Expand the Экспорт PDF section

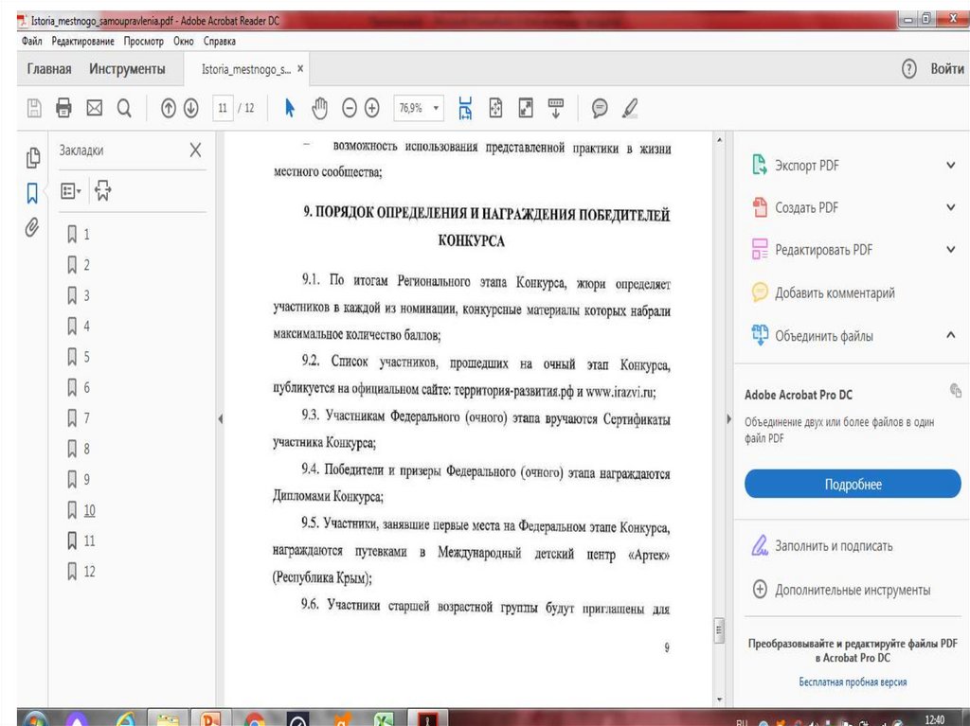950,166
